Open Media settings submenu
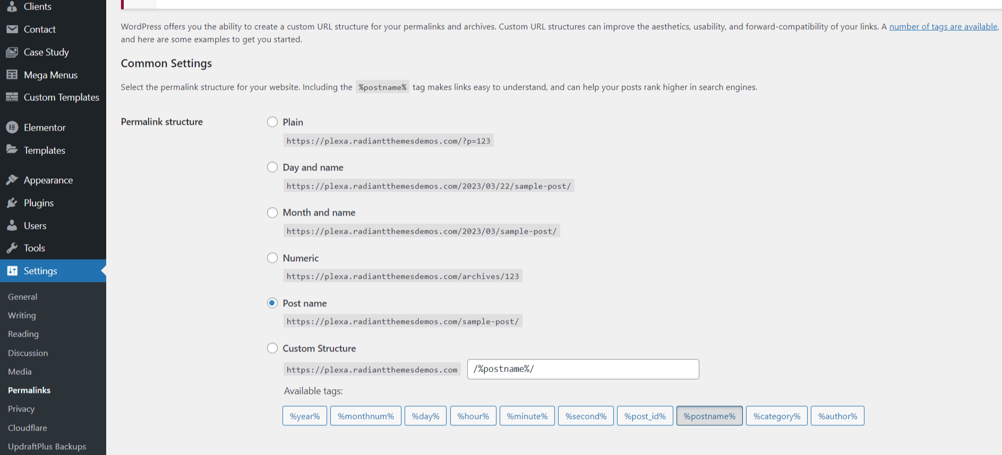Viewport: 1002px width, 455px height. [x=20, y=372]
